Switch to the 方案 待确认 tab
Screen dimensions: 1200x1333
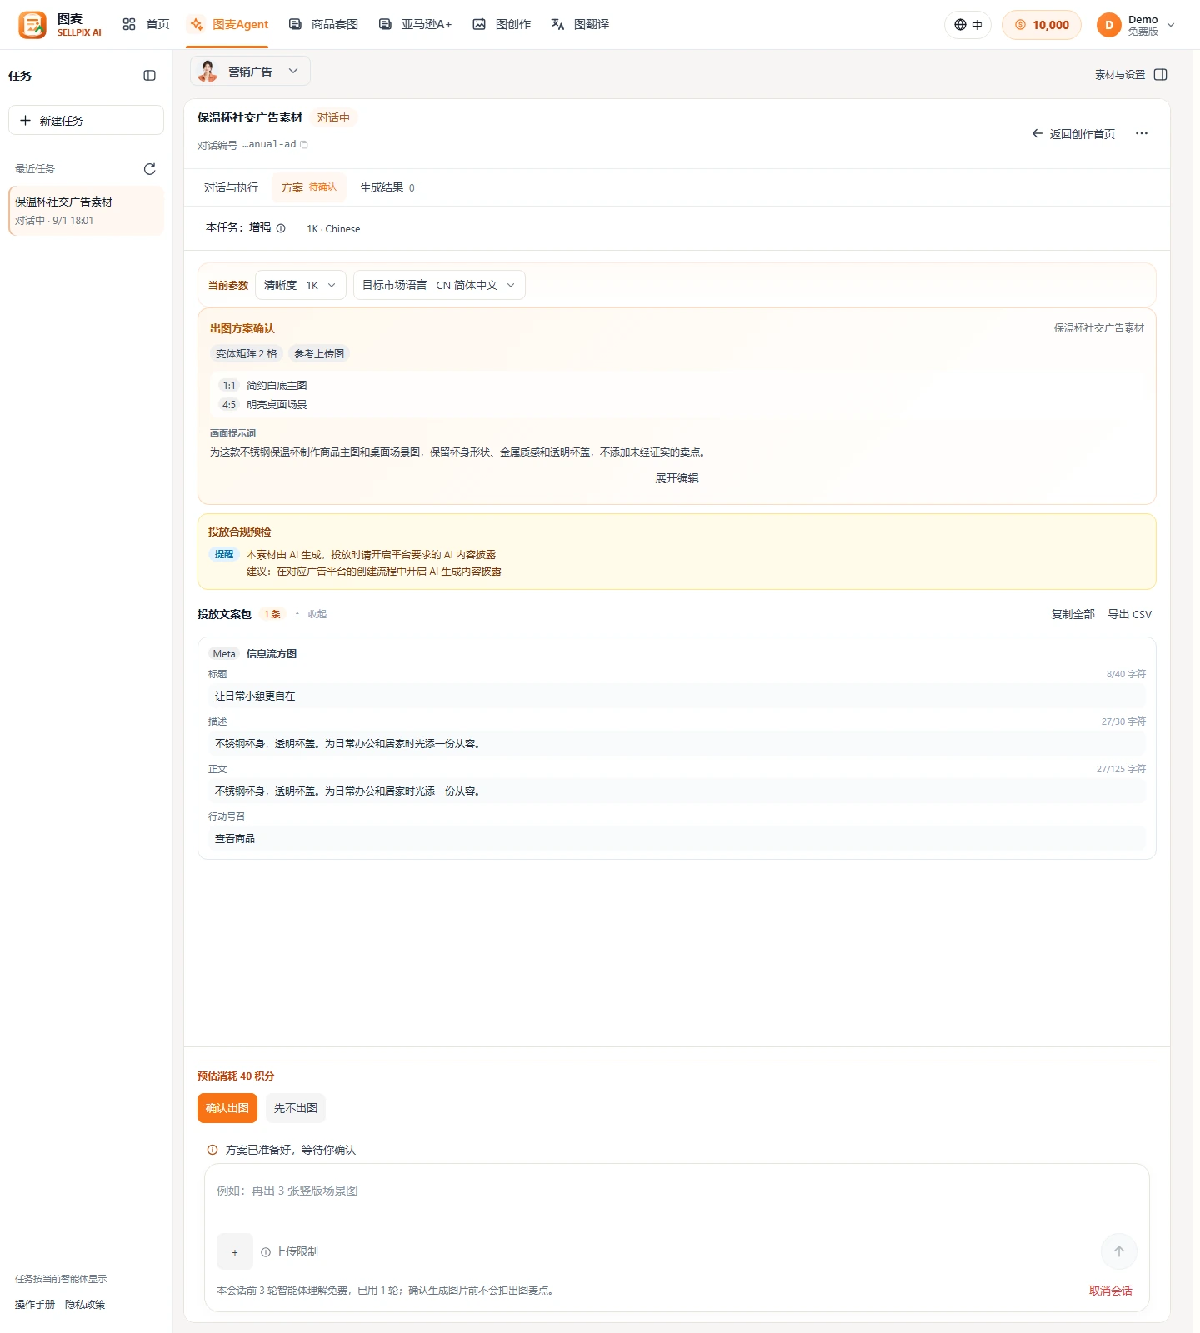coord(309,188)
